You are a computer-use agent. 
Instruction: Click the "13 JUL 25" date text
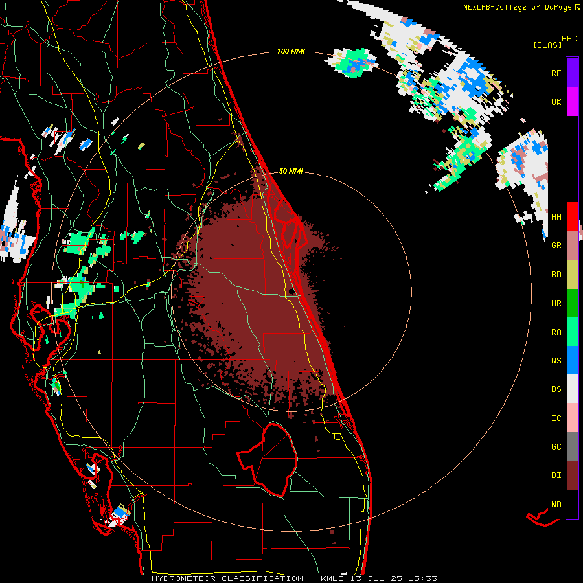378,578
